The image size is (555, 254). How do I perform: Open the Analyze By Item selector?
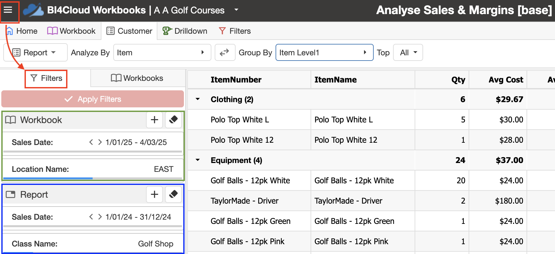pos(162,52)
